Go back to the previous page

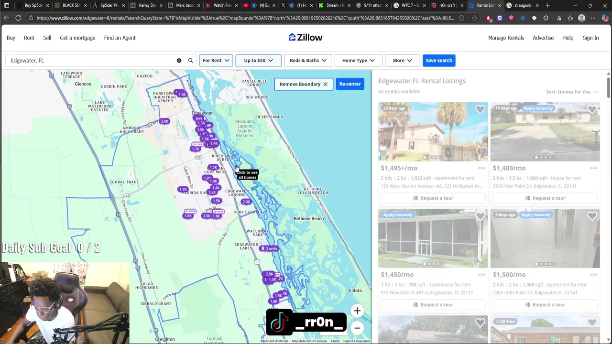coord(6,18)
